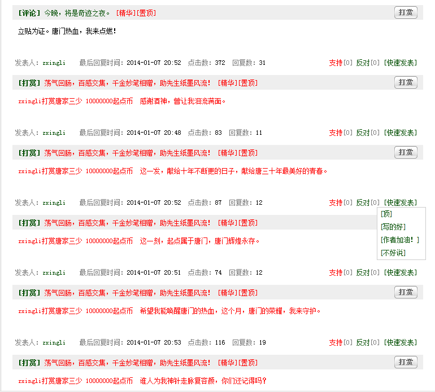Open the post titled 今晚,将是奇迹之夜。
The height and width of the screenshot is (392, 435).
point(77,13)
